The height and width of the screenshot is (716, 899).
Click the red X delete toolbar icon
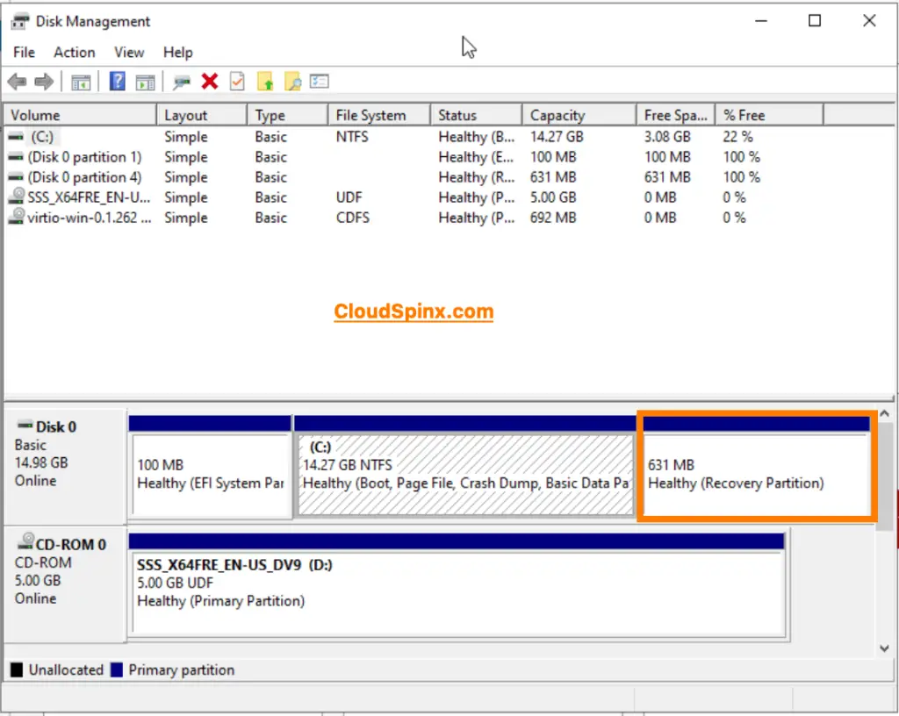(211, 81)
